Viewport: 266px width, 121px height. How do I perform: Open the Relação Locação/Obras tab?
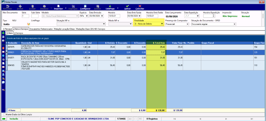point(65,29)
